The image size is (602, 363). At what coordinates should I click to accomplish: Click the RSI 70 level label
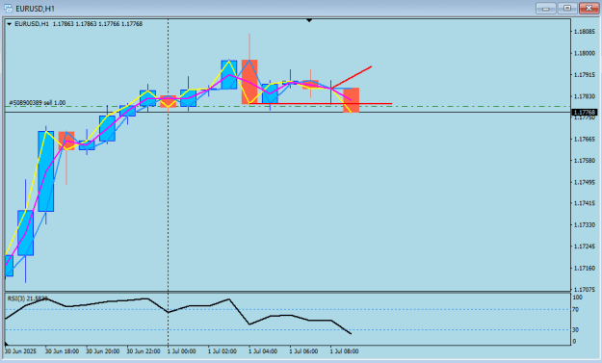point(575,310)
